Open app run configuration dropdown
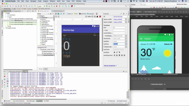The height and width of the screenshot is (106, 189). [40, 6]
